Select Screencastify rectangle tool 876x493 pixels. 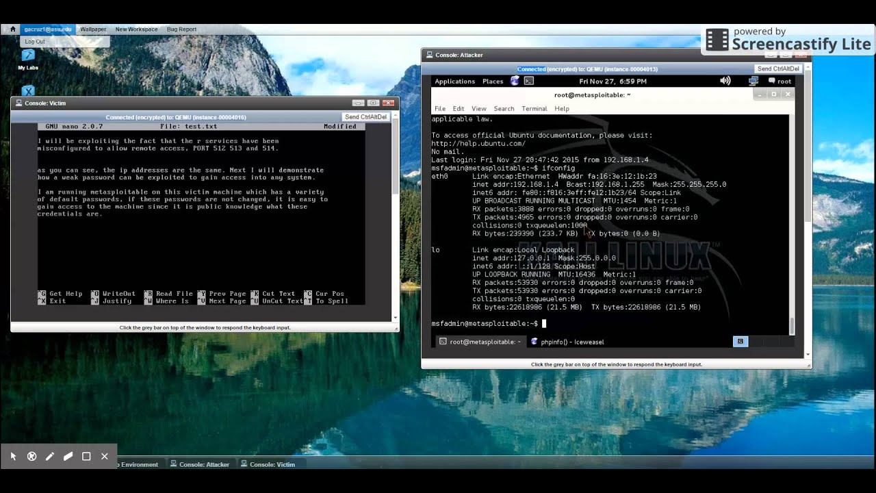point(86,456)
